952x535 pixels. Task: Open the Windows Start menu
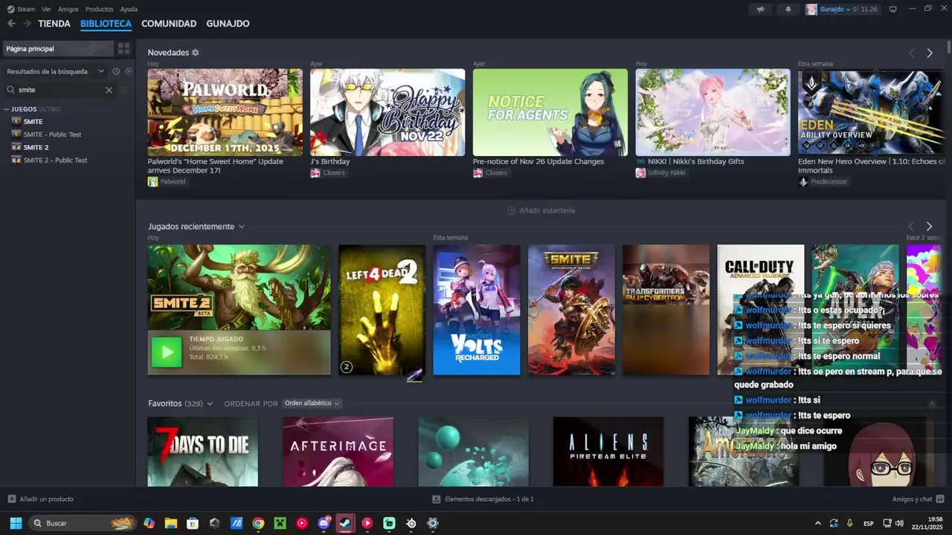pos(16,523)
